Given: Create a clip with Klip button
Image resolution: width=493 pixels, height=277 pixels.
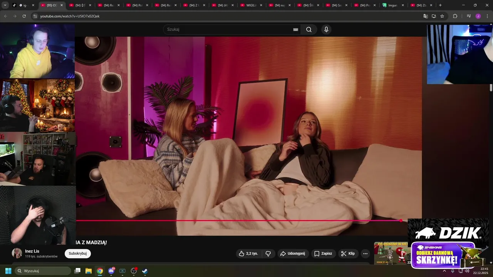Looking at the screenshot, I should coord(348,254).
